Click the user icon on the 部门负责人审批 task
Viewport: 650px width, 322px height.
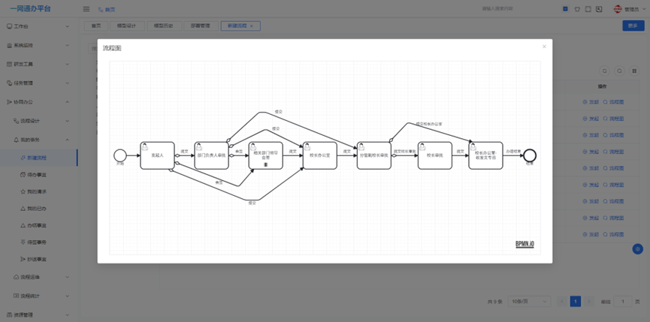[199, 146]
